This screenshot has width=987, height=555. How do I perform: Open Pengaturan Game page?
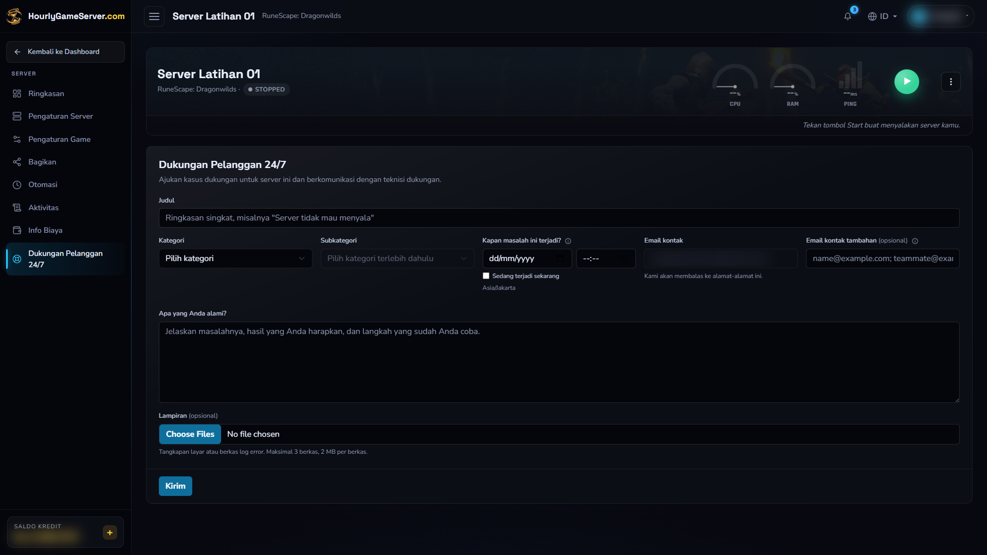[65, 139]
